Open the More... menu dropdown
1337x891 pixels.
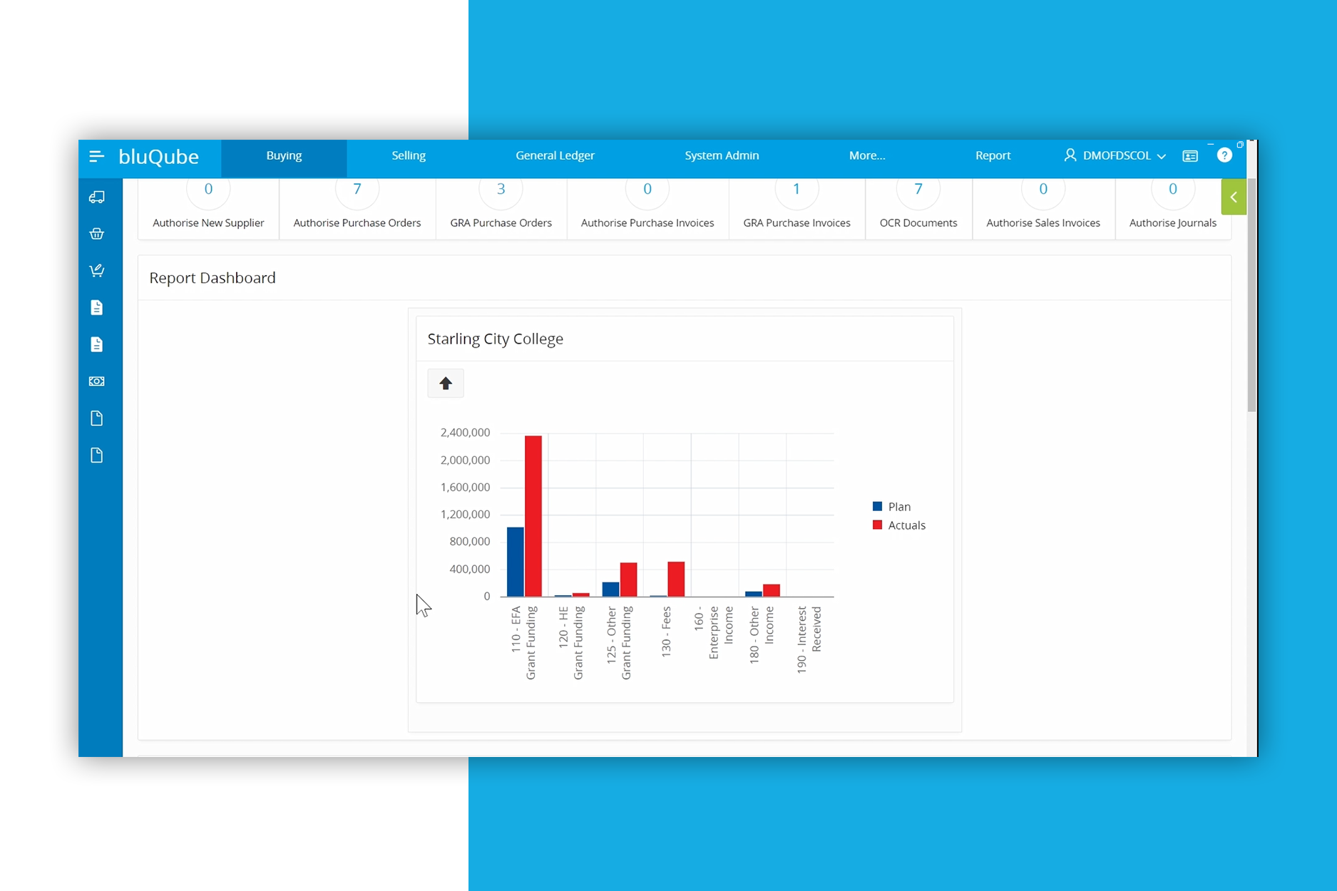coord(867,155)
